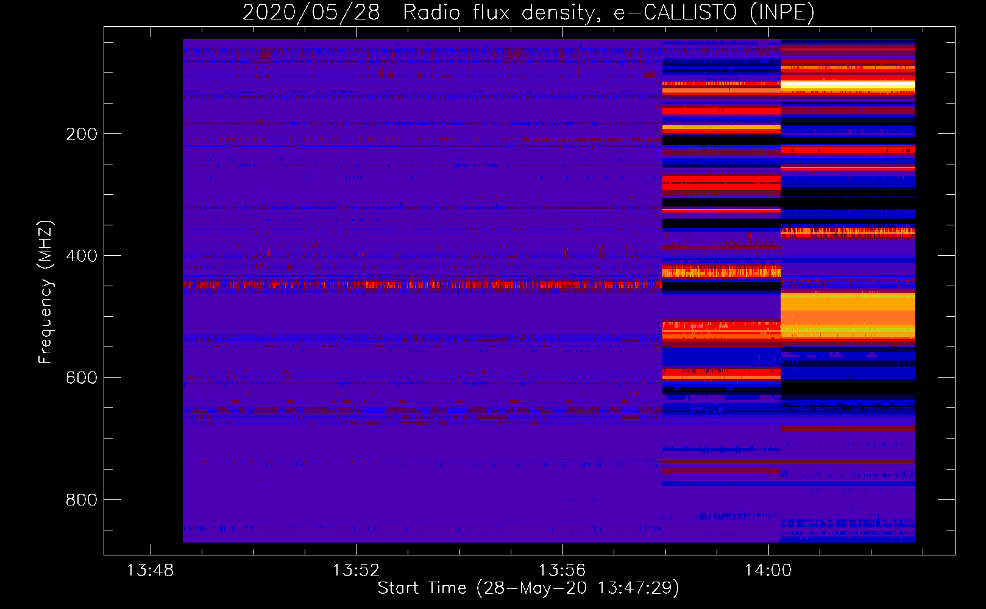Click the 13:48 time tick label

click(150, 571)
